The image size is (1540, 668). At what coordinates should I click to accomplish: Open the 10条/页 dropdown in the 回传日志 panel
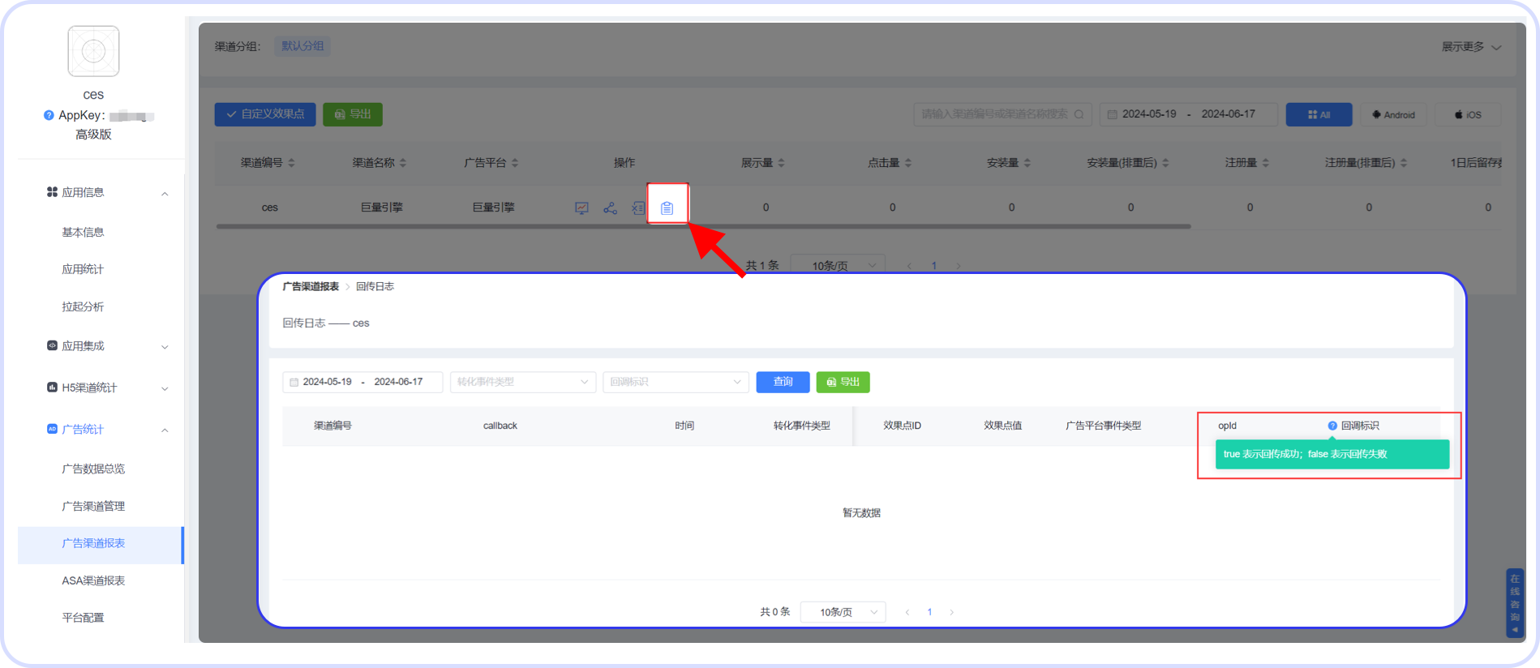[843, 612]
